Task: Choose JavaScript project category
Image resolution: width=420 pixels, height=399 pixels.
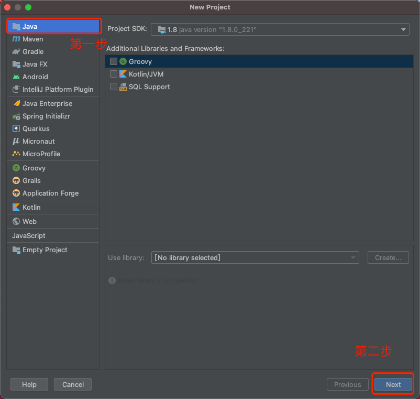Action: [x=29, y=236]
